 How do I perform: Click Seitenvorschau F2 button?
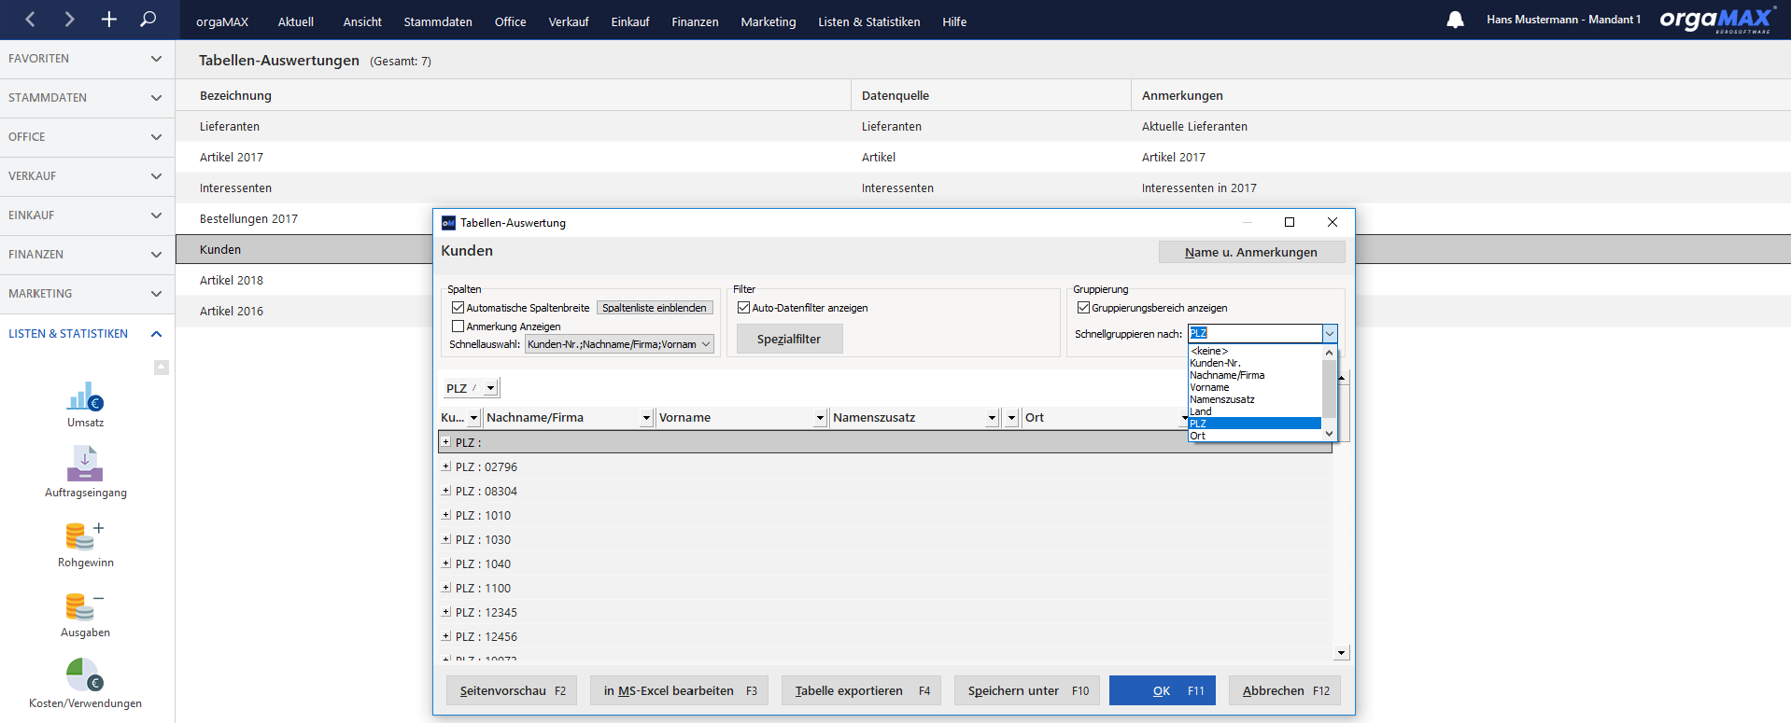(512, 690)
